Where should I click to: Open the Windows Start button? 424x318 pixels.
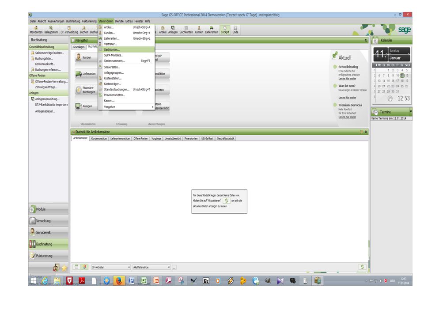pos(33,281)
